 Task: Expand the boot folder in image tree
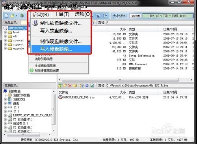coord(5,32)
